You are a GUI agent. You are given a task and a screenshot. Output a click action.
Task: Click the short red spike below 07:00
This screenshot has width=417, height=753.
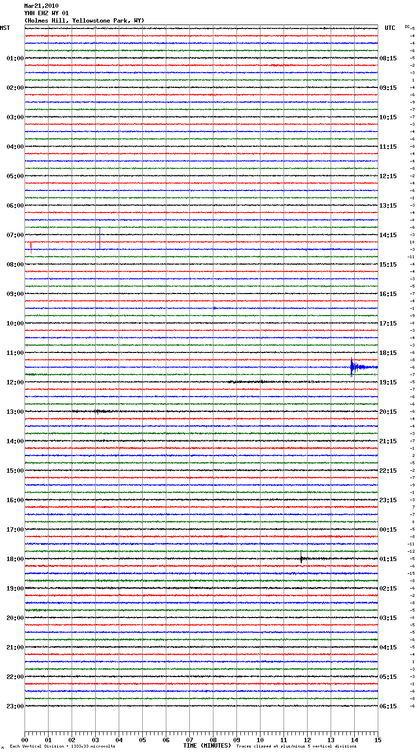pos(31,246)
